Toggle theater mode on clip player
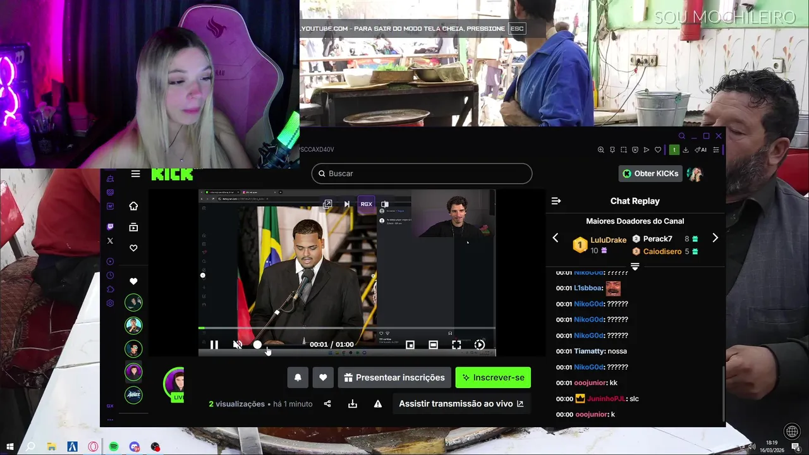Screen dimensions: 809x455 pos(433,344)
